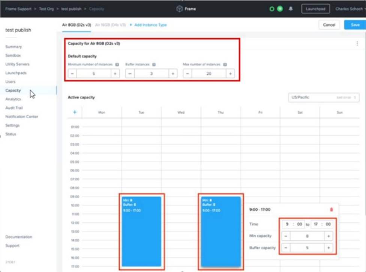Image resolution: width=366 pixels, height=272 pixels.
Task: Click info icon beside Max number of instances
Action: pos(225,65)
